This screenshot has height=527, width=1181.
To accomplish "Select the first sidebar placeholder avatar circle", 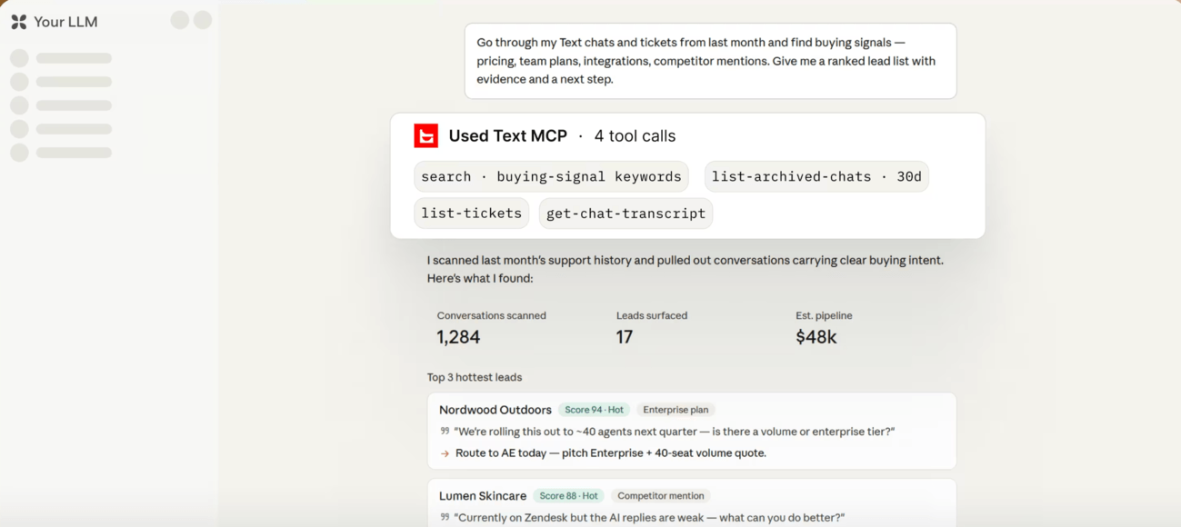I will 19,58.
